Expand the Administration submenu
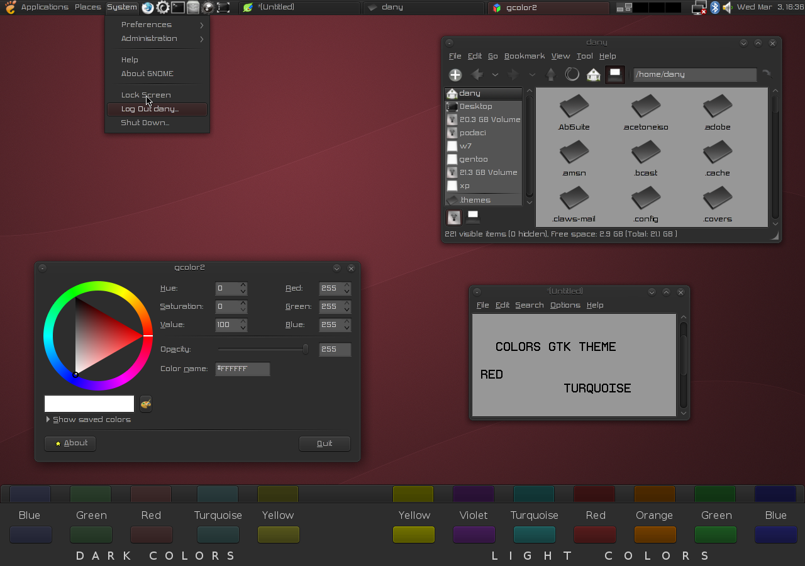 pyautogui.click(x=157, y=38)
